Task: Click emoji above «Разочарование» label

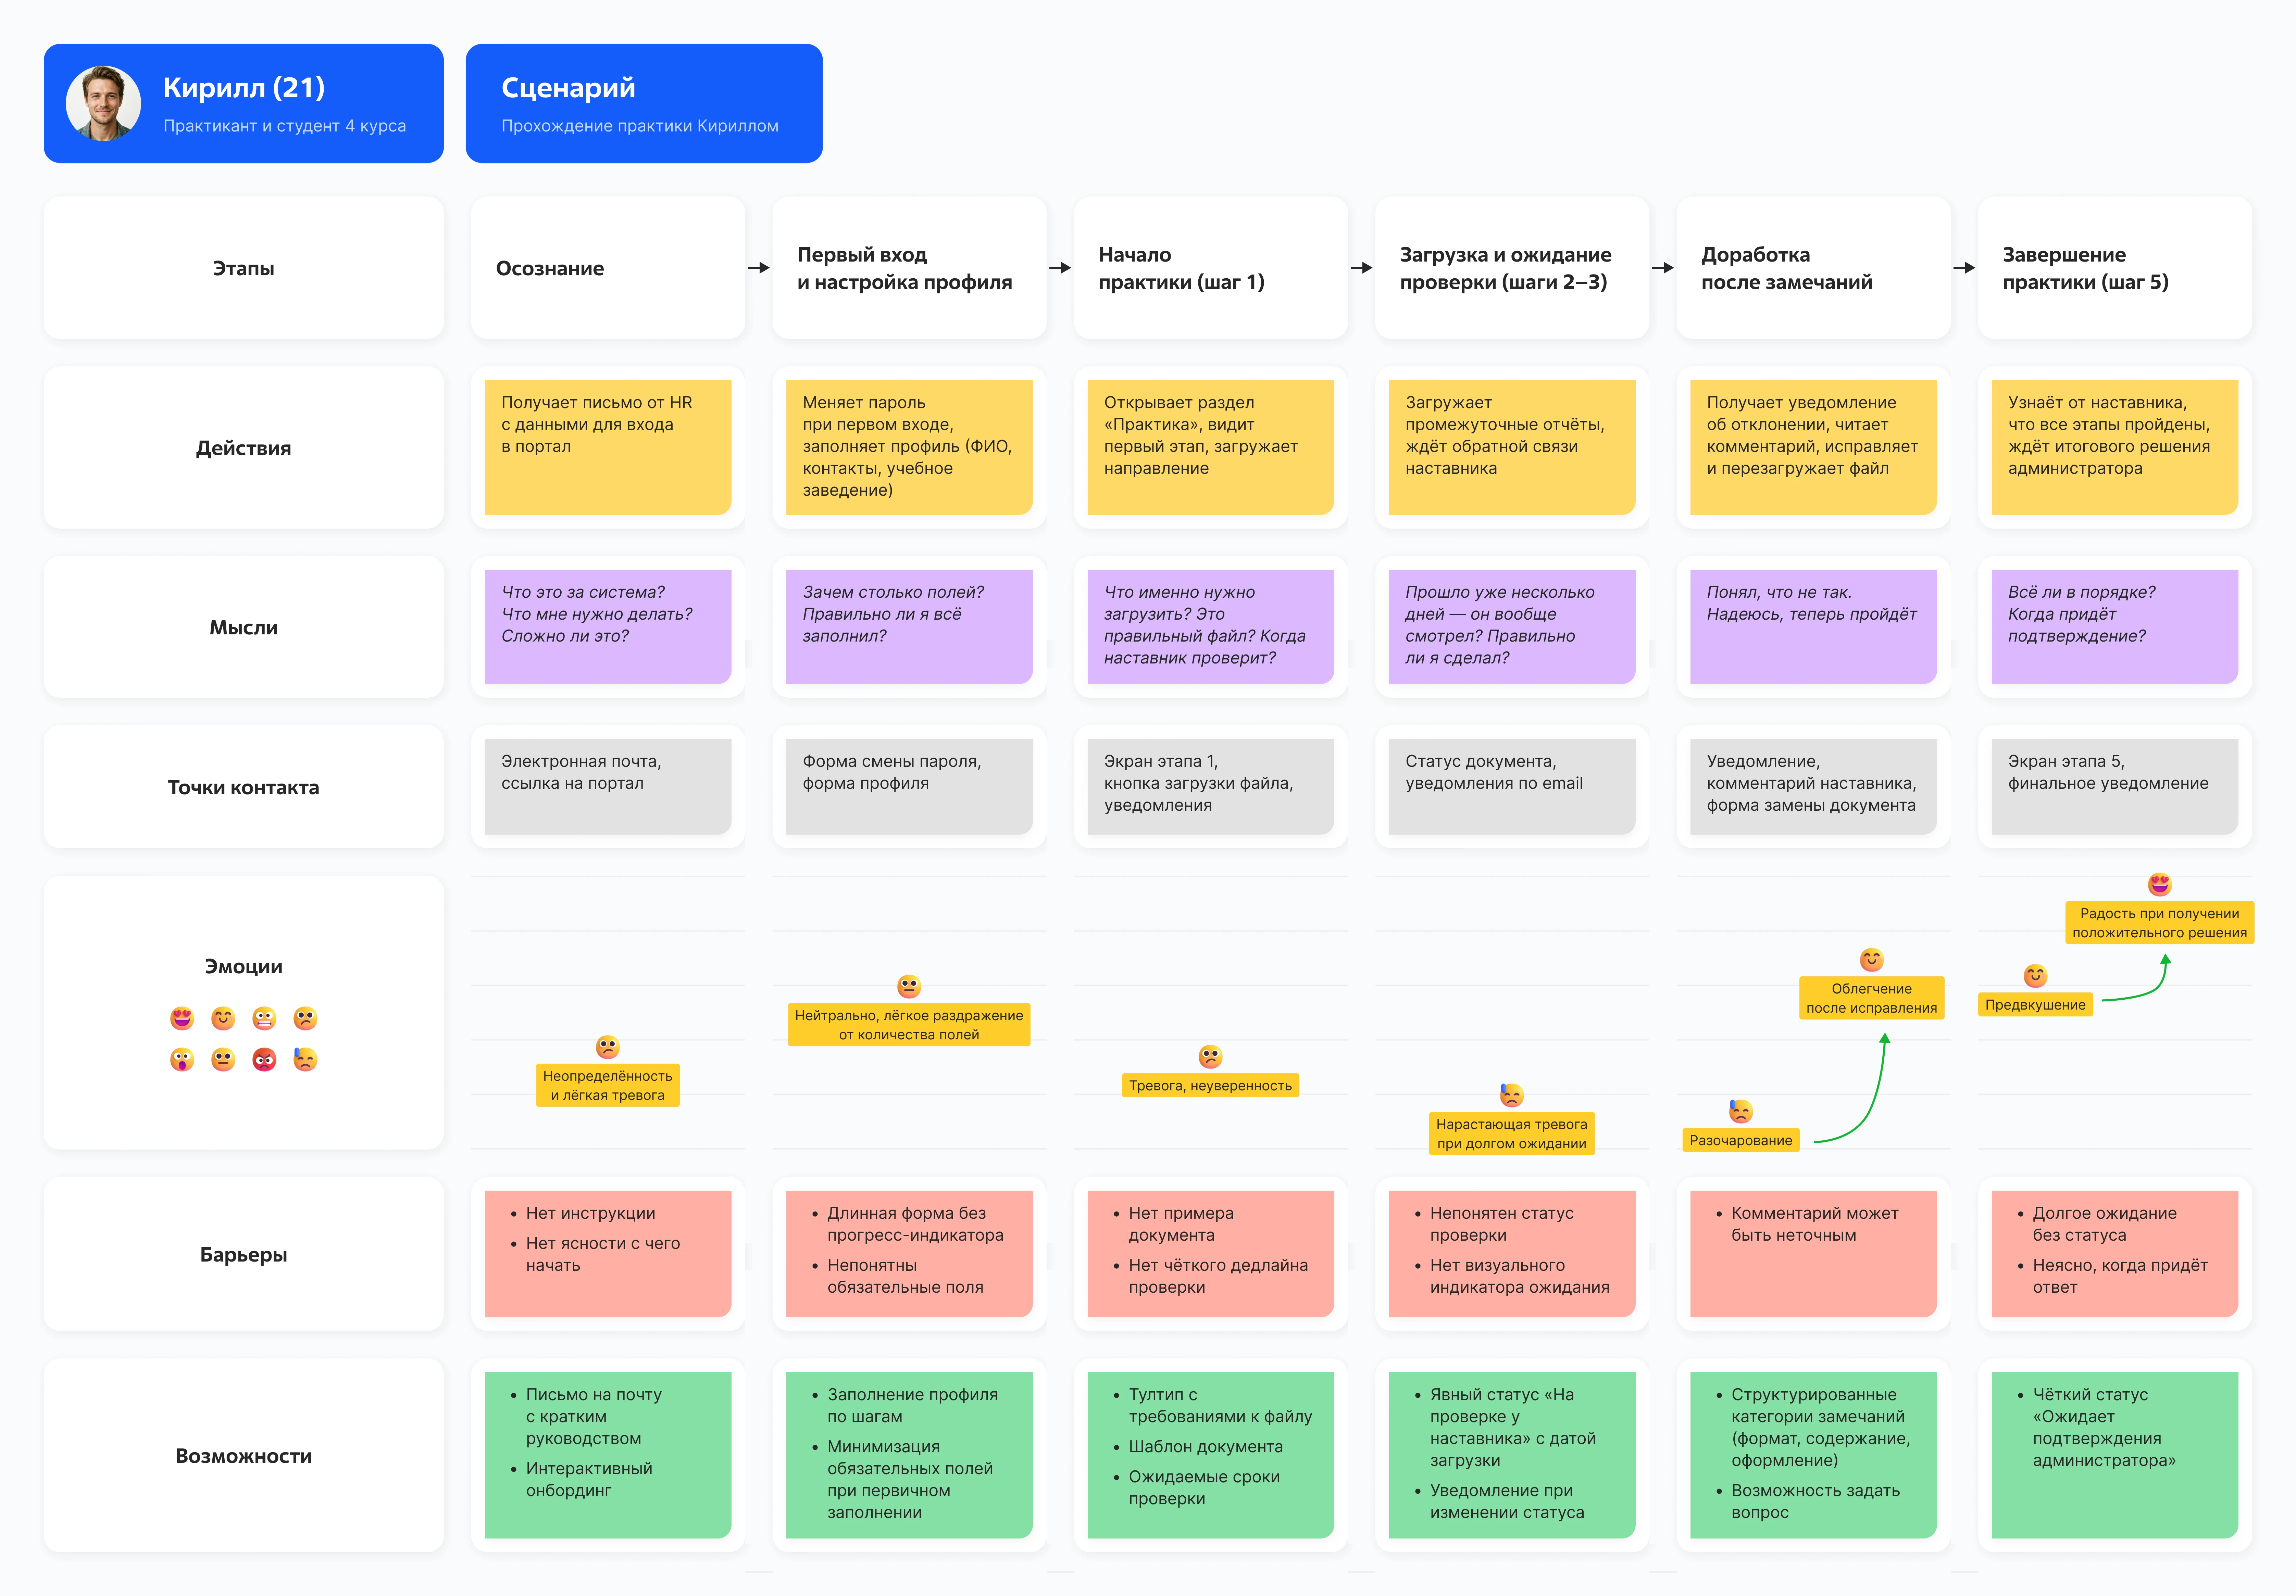Action: 1741,1111
